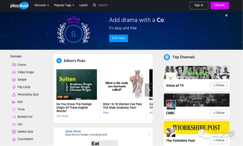
Task: Click the List format icon
Action: pos(14,124)
